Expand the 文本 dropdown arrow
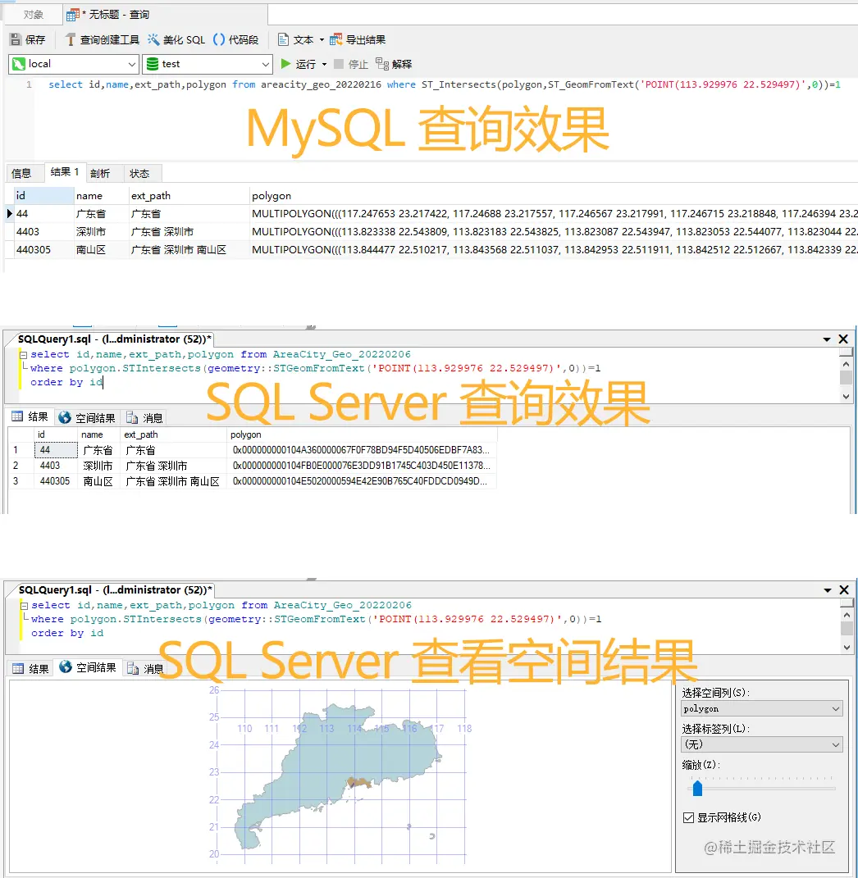 (x=322, y=39)
